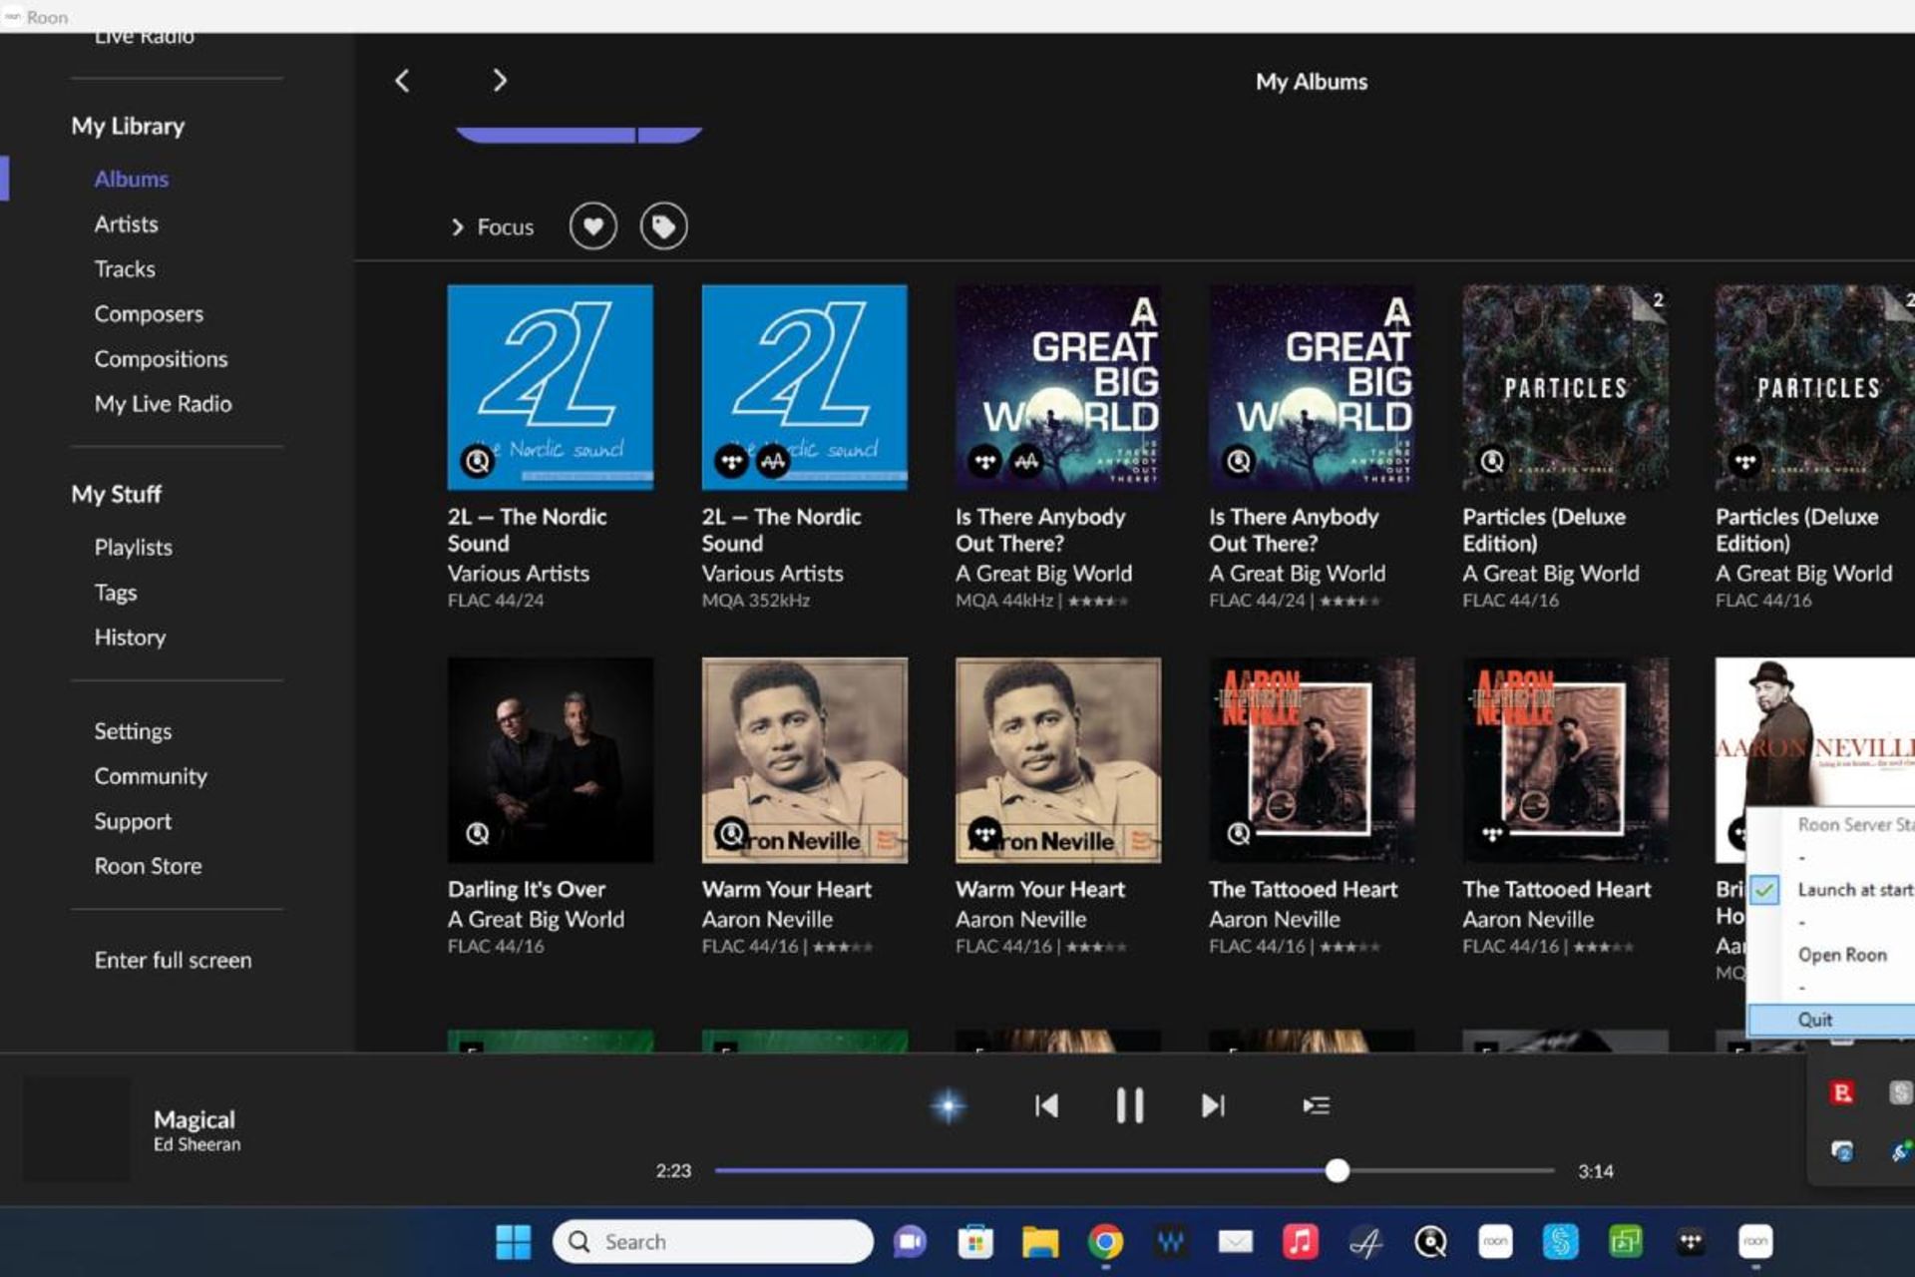The image size is (1915, 1277).
Task: Click Enter full screen
Action: point(173,959)
